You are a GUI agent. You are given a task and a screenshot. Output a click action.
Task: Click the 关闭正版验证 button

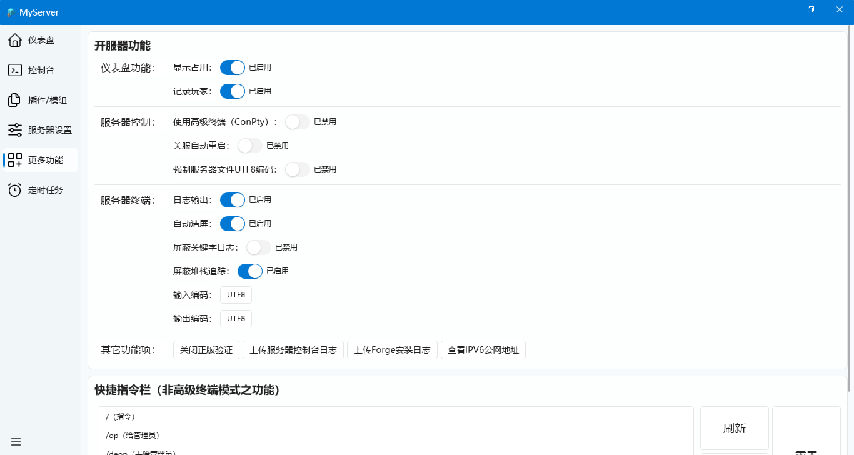206,351
